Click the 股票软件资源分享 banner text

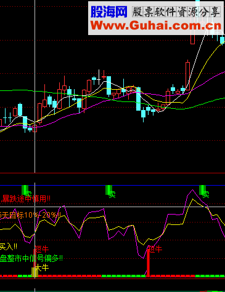(176, 12)
